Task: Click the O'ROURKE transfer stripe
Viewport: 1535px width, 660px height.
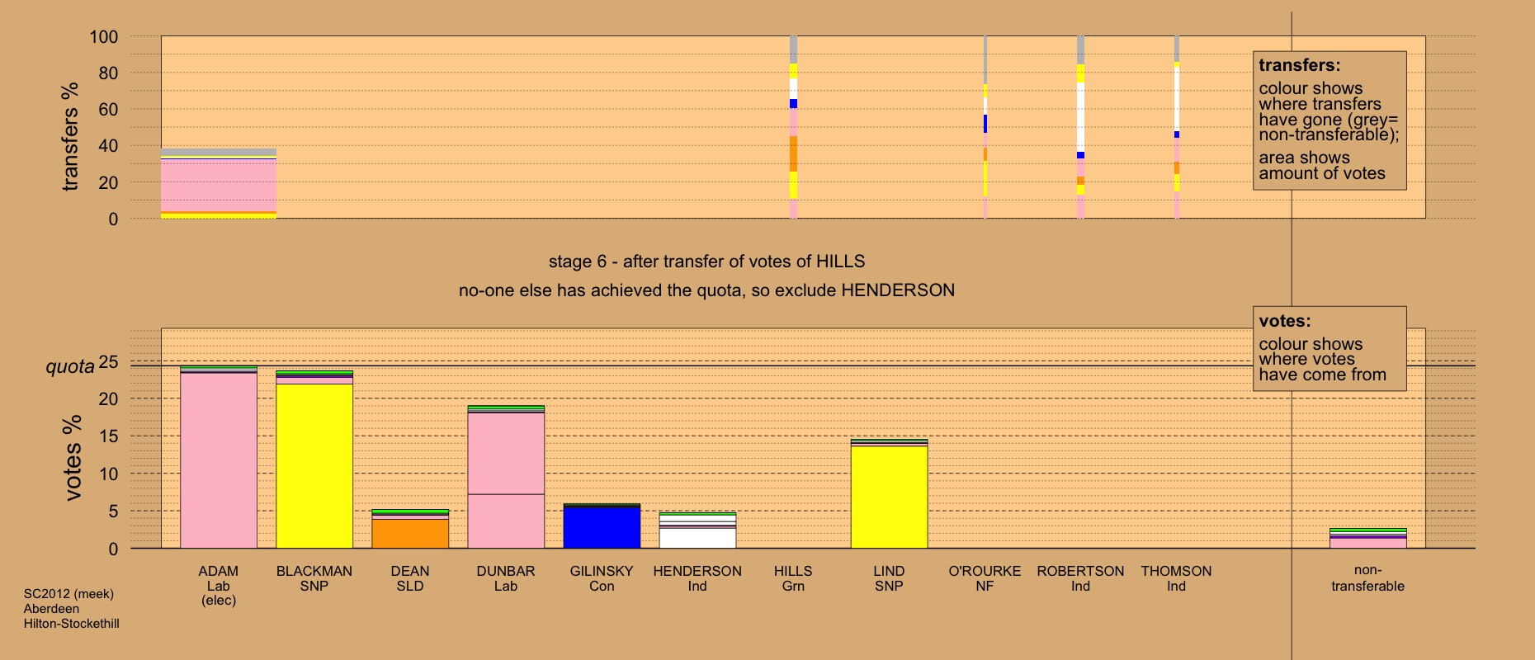Action: [985, 127]
